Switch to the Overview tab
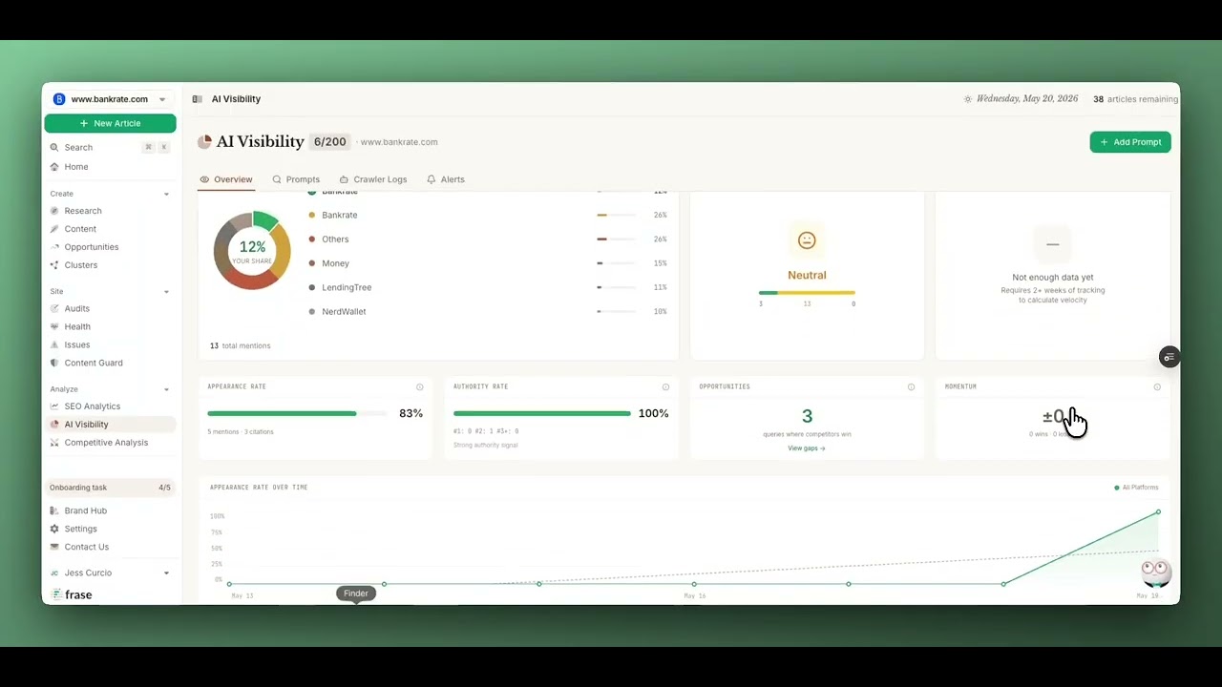 (226, 179)
